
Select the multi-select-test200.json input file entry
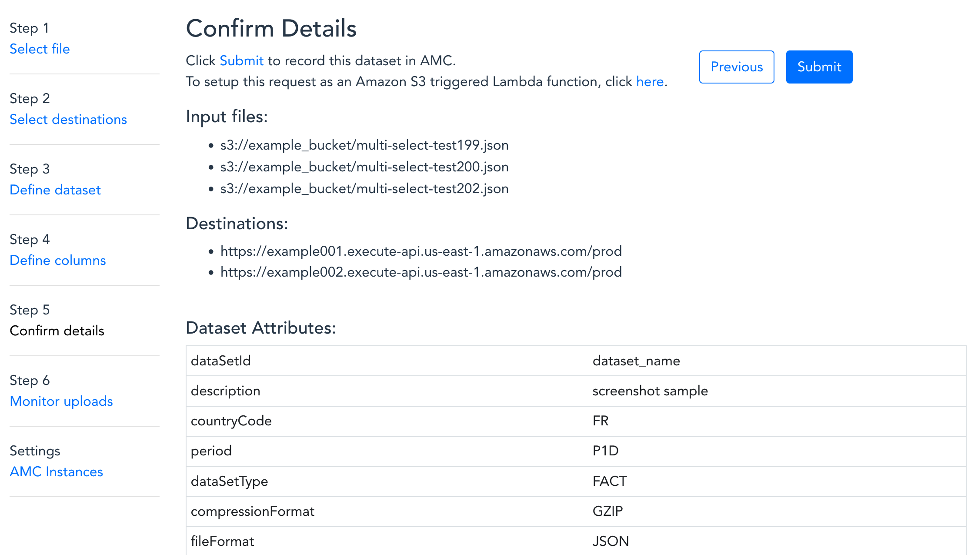coord(364,167)
